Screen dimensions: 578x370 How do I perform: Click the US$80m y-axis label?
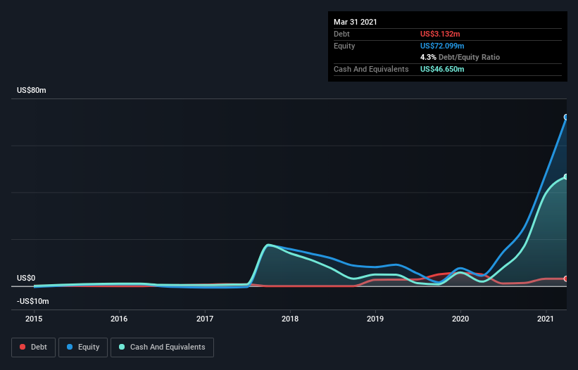tap(32, 90)
